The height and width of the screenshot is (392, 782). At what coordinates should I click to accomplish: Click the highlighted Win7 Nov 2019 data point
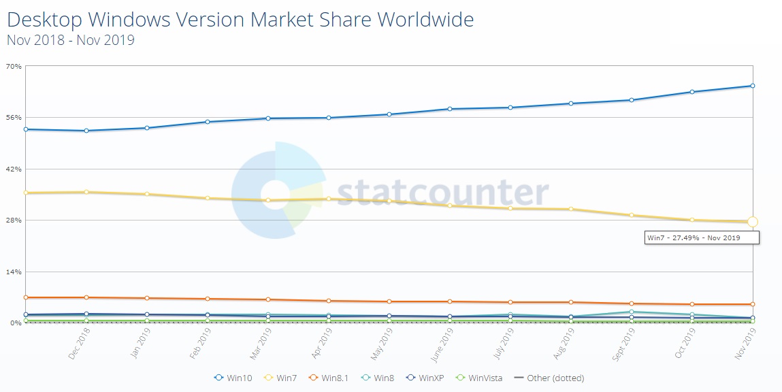pos(752,222)
